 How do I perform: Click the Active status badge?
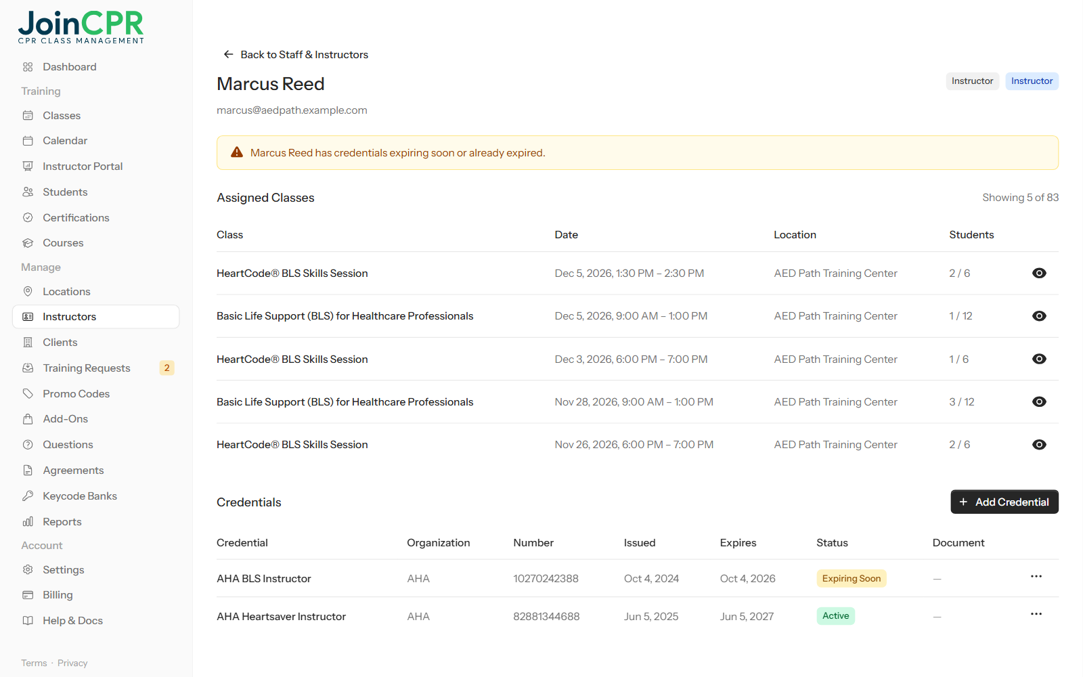tap(836, 616)
